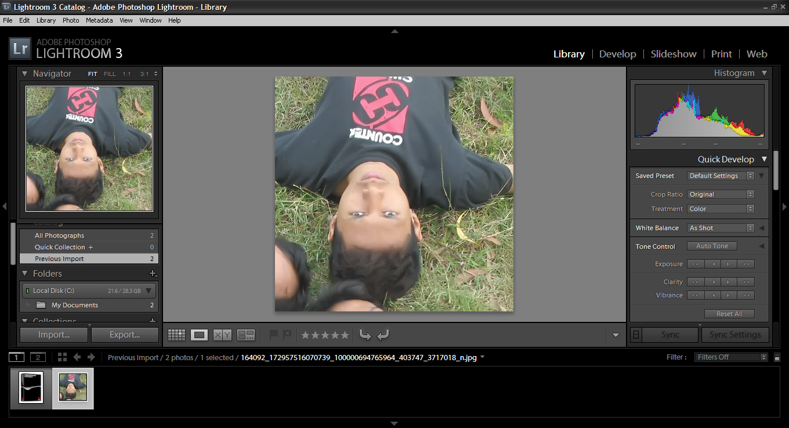Switch to Survey view icon
This screenshot has height=428, width=789.
(x=246, y=335)
